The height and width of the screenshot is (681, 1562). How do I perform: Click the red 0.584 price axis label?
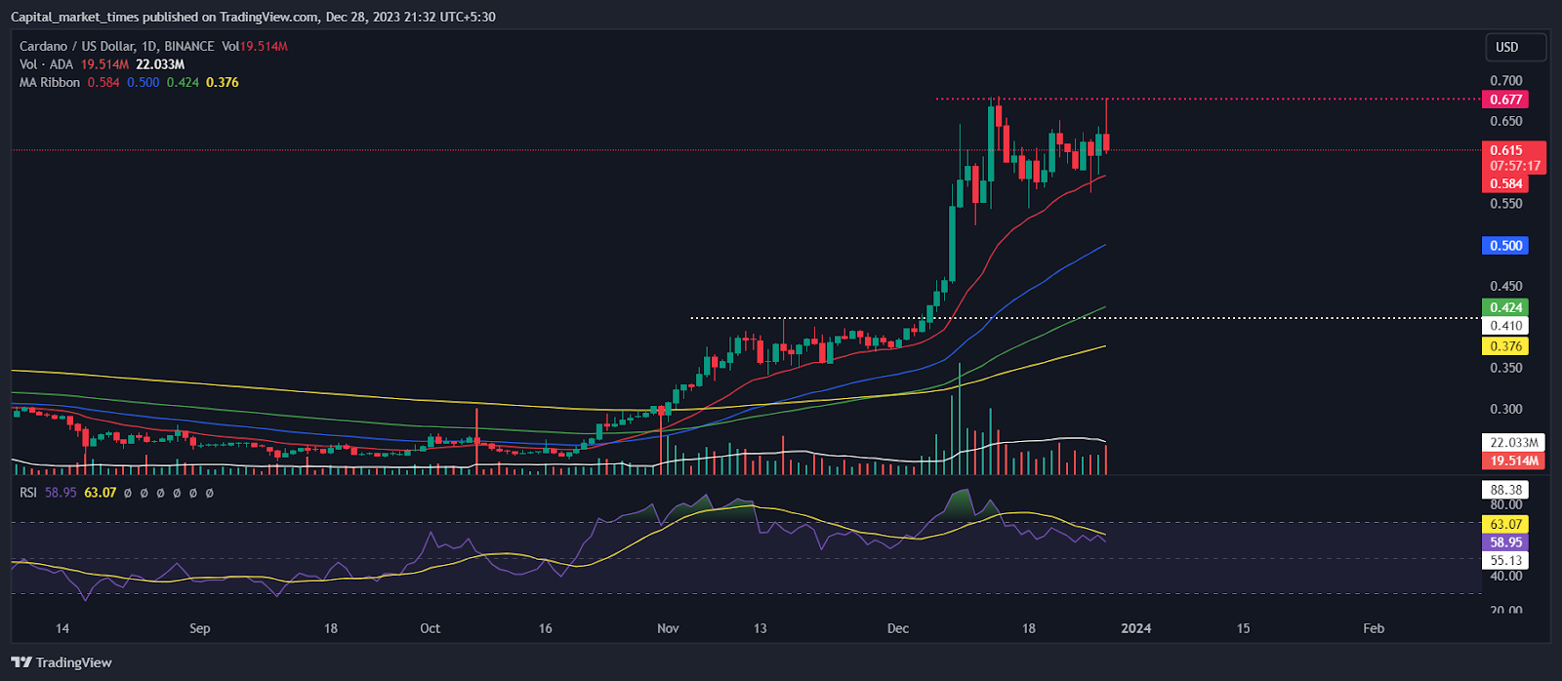point(1504,183)
